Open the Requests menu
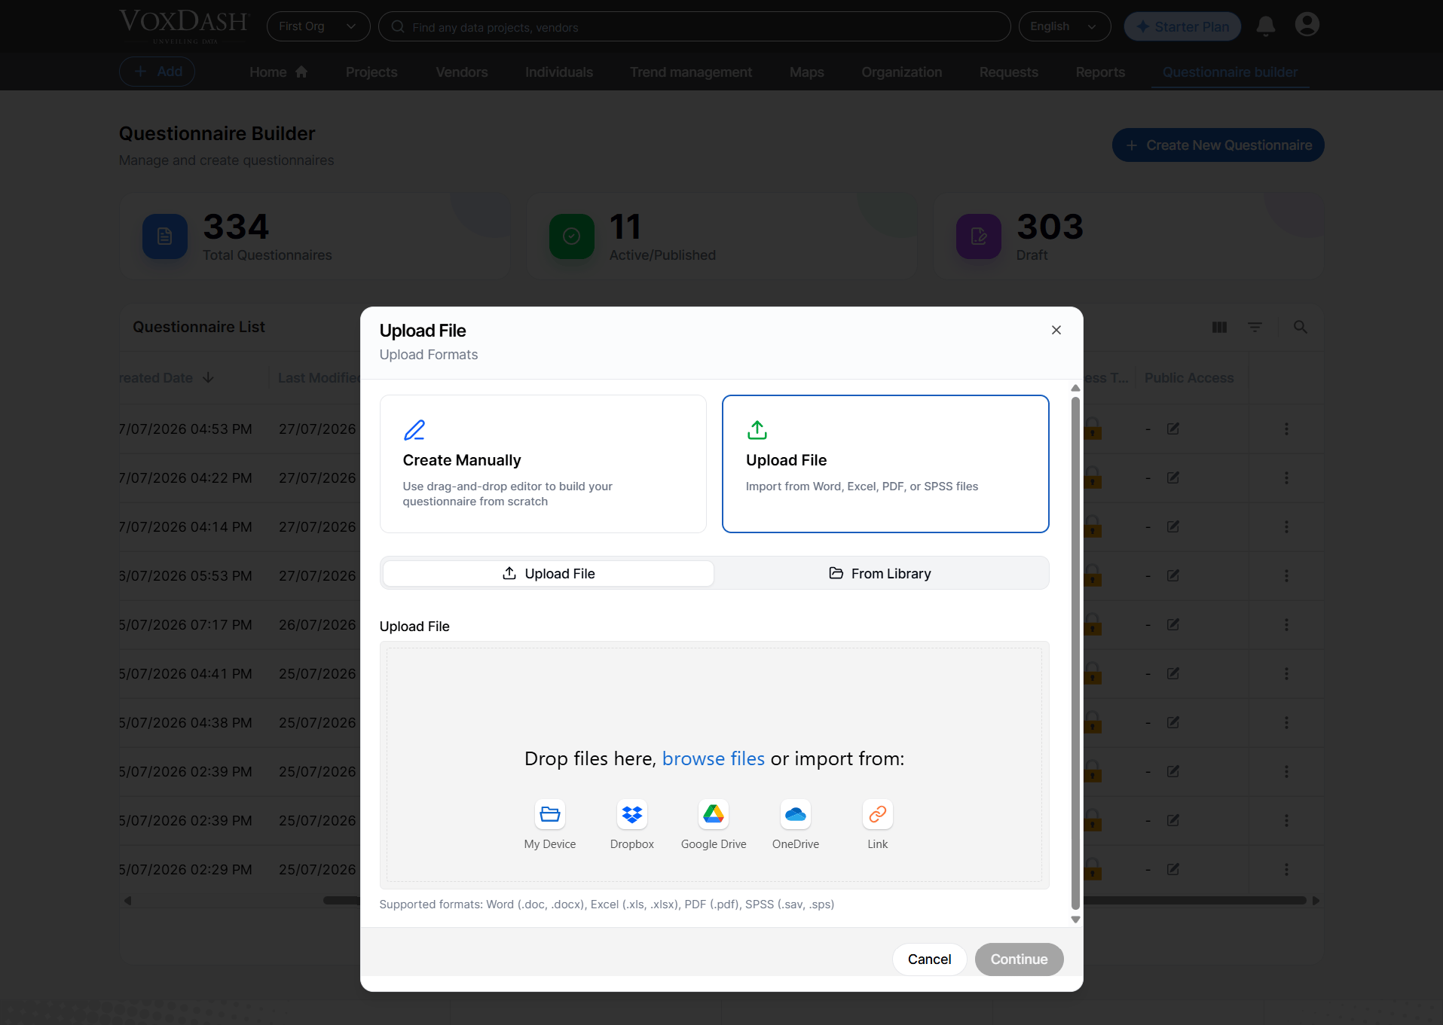Image resolution: width=1443 pixels, height=1025 pixels. pos(1008,72)
